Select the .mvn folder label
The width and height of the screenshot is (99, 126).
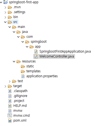click(x=17, y=7)
